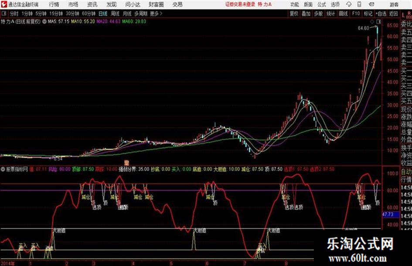Click the 通达信 red logo icon
The width and height of the screenshot is (412, 266).
click(x=4, y=4)
